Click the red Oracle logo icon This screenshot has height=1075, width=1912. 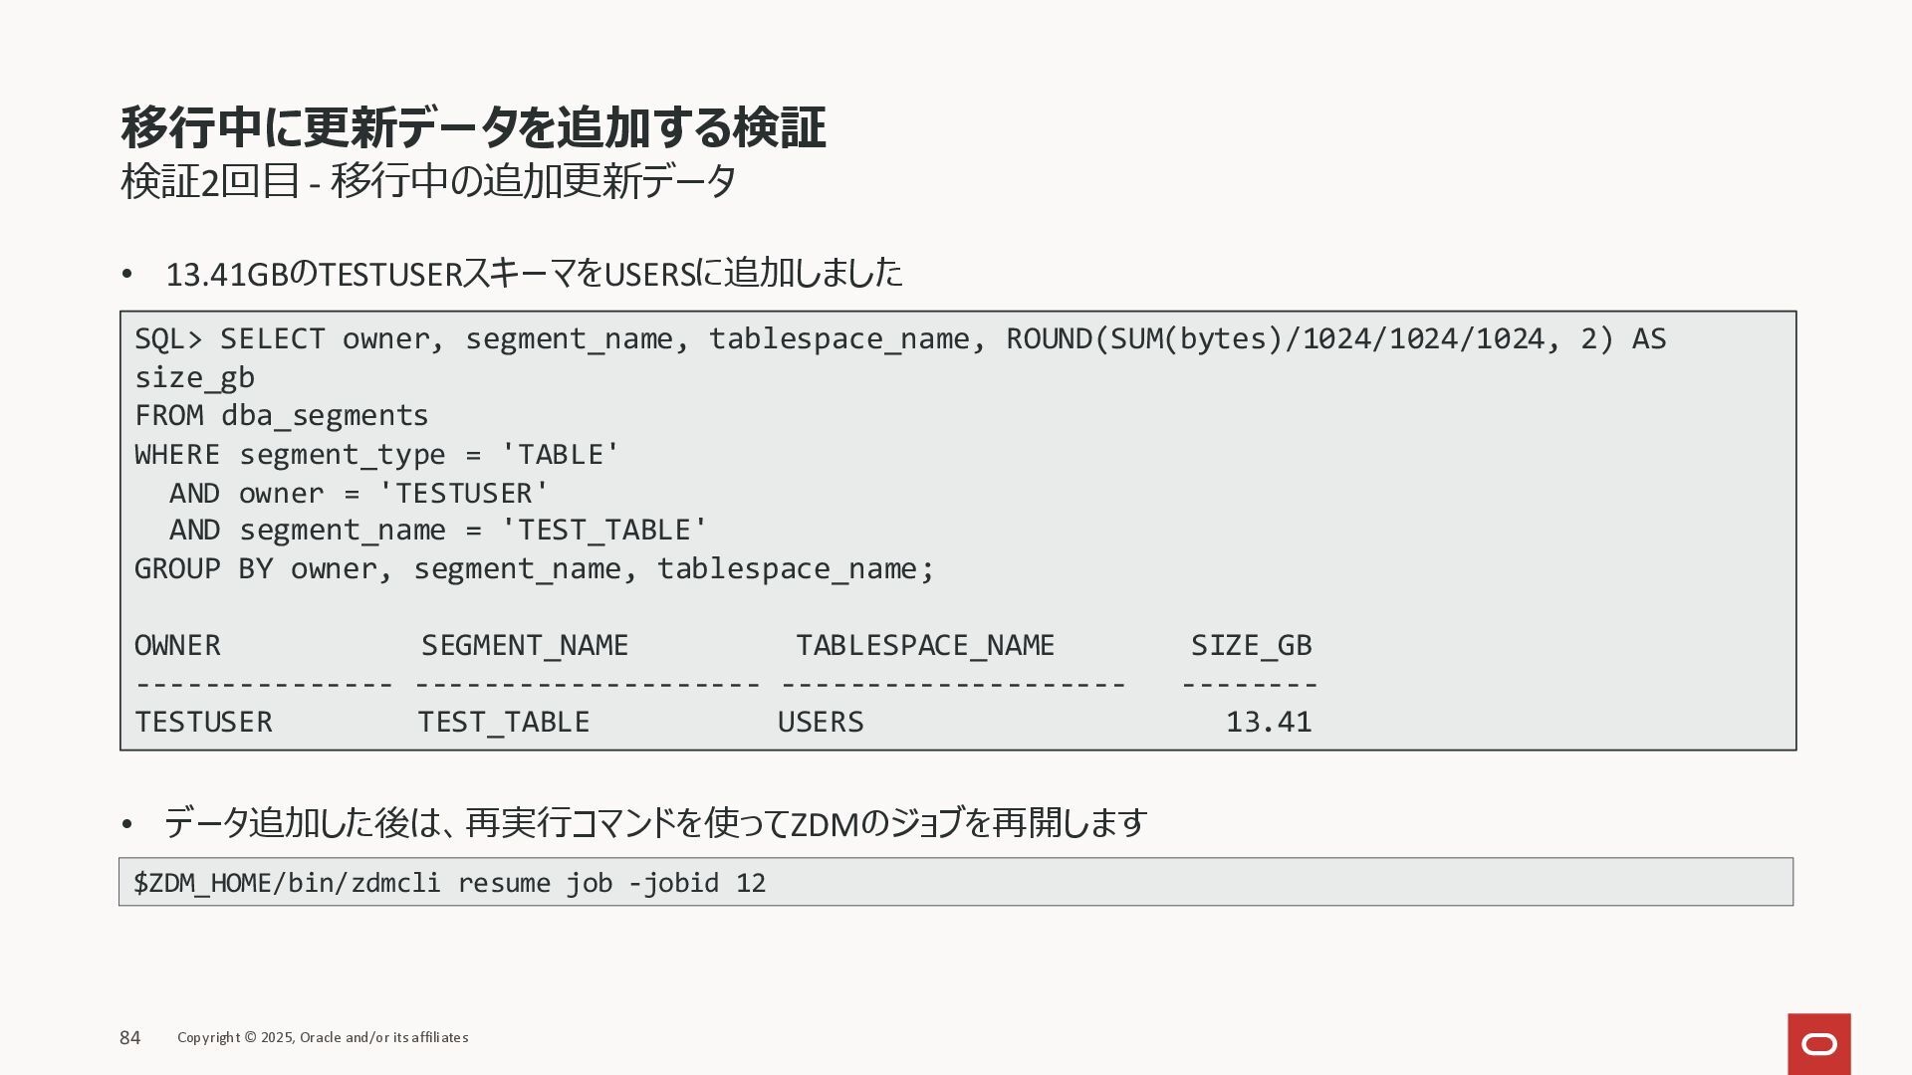coord(1818,1043)
